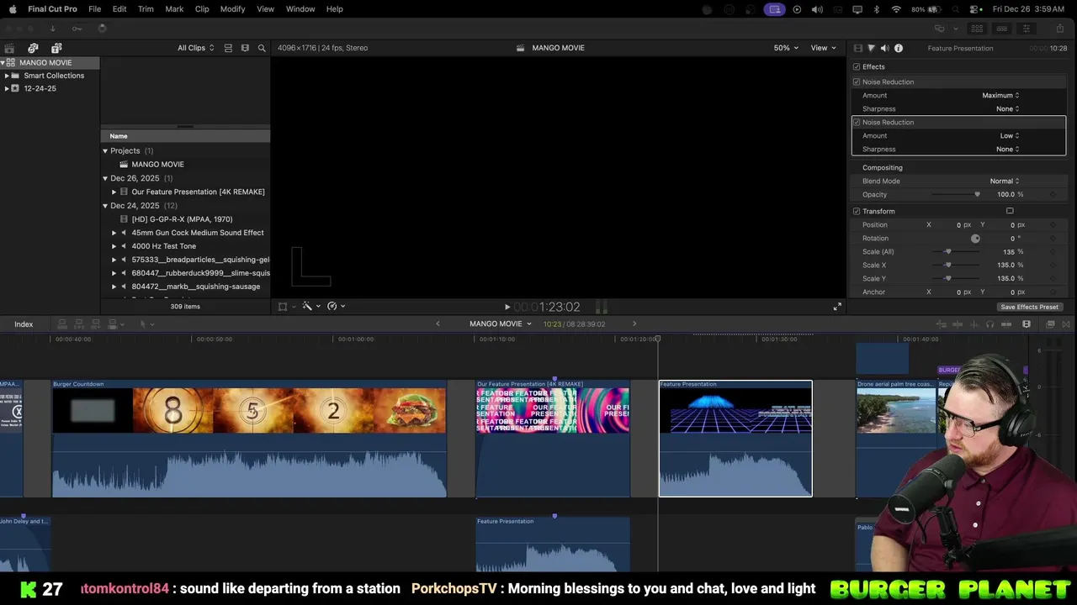Image resolution: width=1077 pixels, height=605 pixels.
Task: Toggle the filmstrip/list clip appearance icon
Action: click(x=228, y=48)
